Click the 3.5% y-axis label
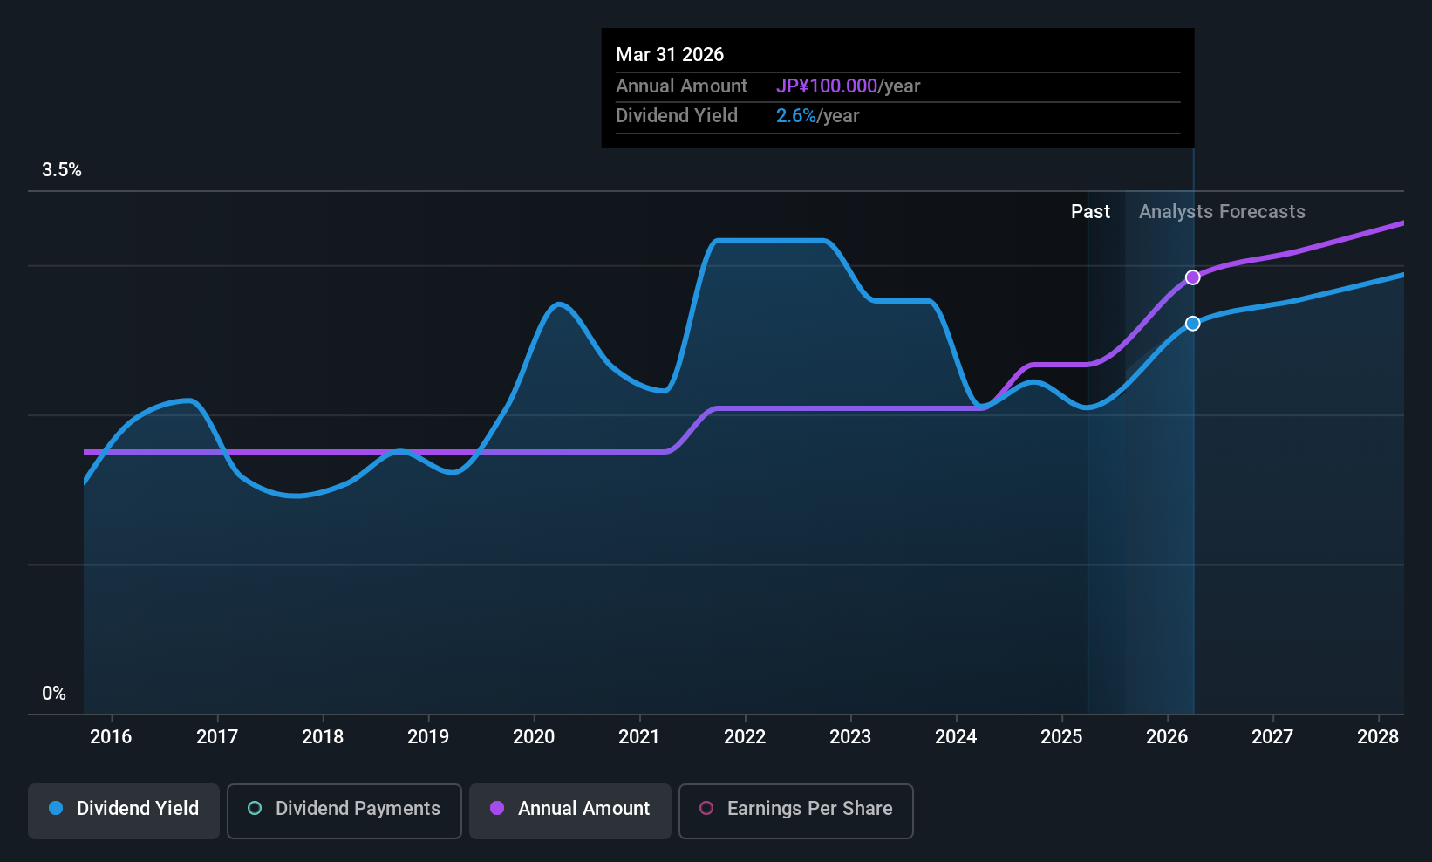 (x=62, y=170)
